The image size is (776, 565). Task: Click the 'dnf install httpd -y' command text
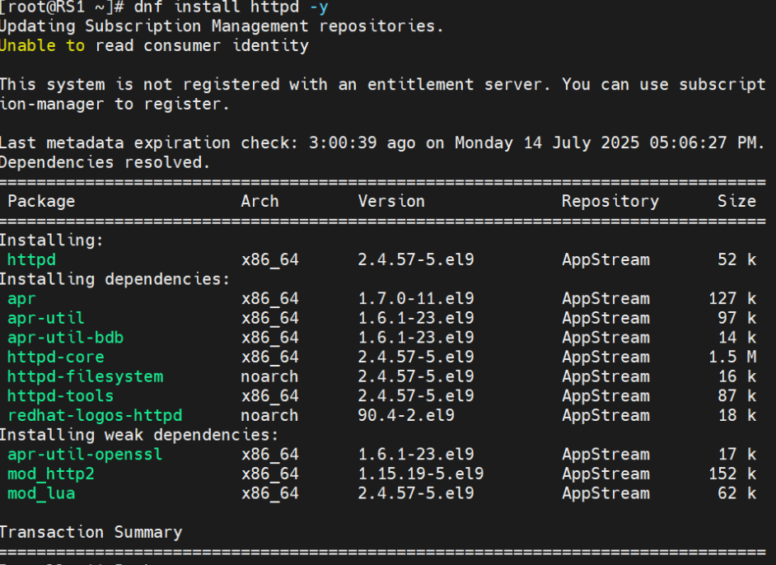pyautogui.click(x=231, y=7)
